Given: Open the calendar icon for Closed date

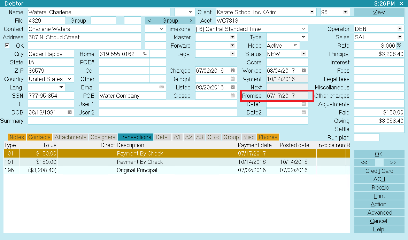Looking at the screenshot, I should coord(233,96).
